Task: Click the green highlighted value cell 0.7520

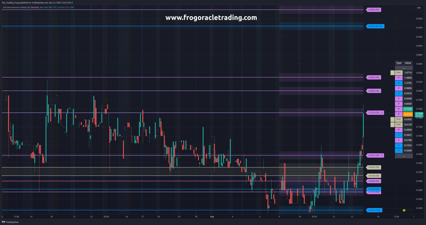Action: (x=408, y=109)
